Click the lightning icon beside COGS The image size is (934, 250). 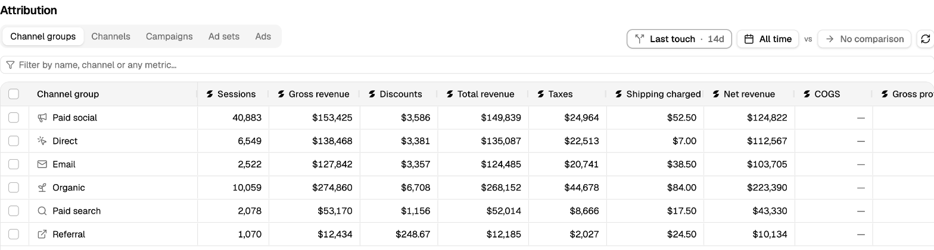807,94
